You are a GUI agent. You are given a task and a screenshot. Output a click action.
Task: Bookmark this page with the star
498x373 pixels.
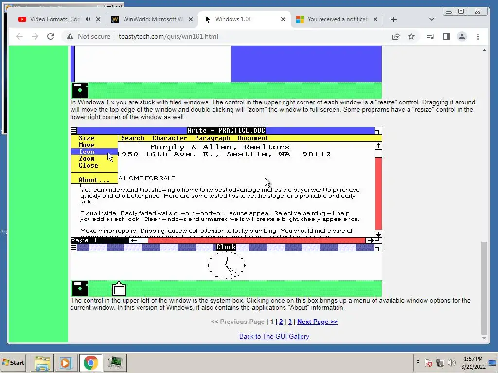pos(411,36)
